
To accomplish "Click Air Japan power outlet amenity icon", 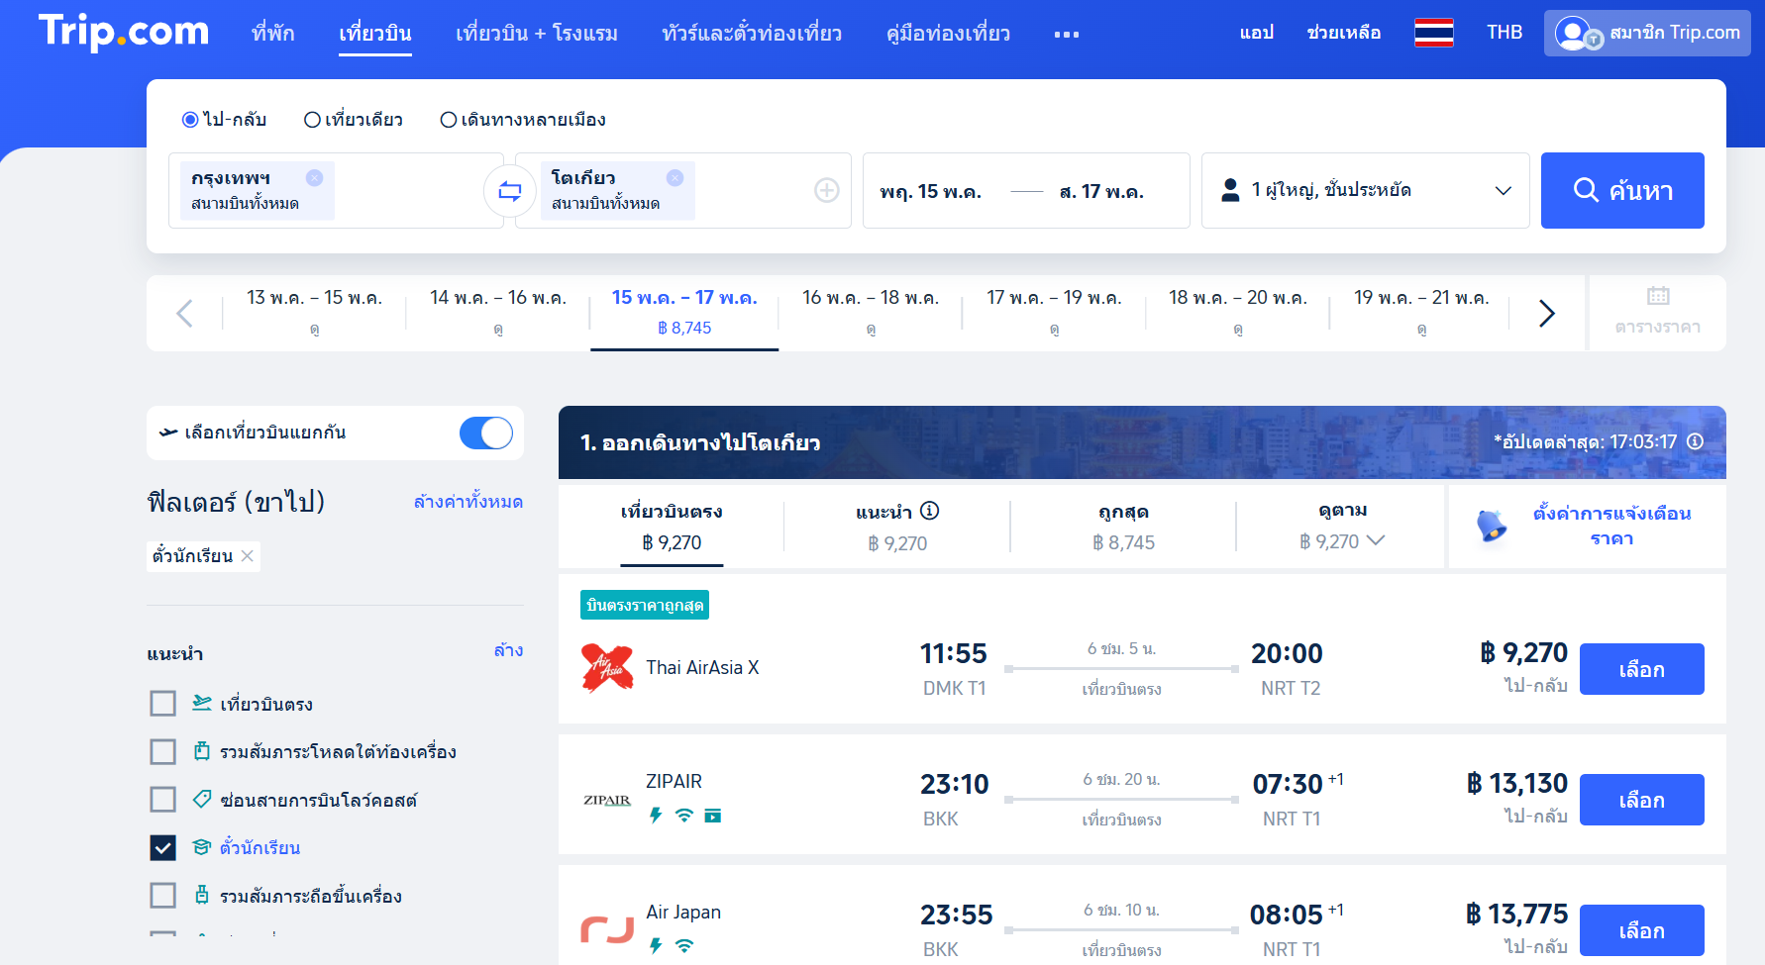I will [655, 945].
